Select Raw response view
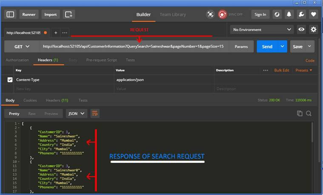 pyautogui.click(x=32, y=114)
